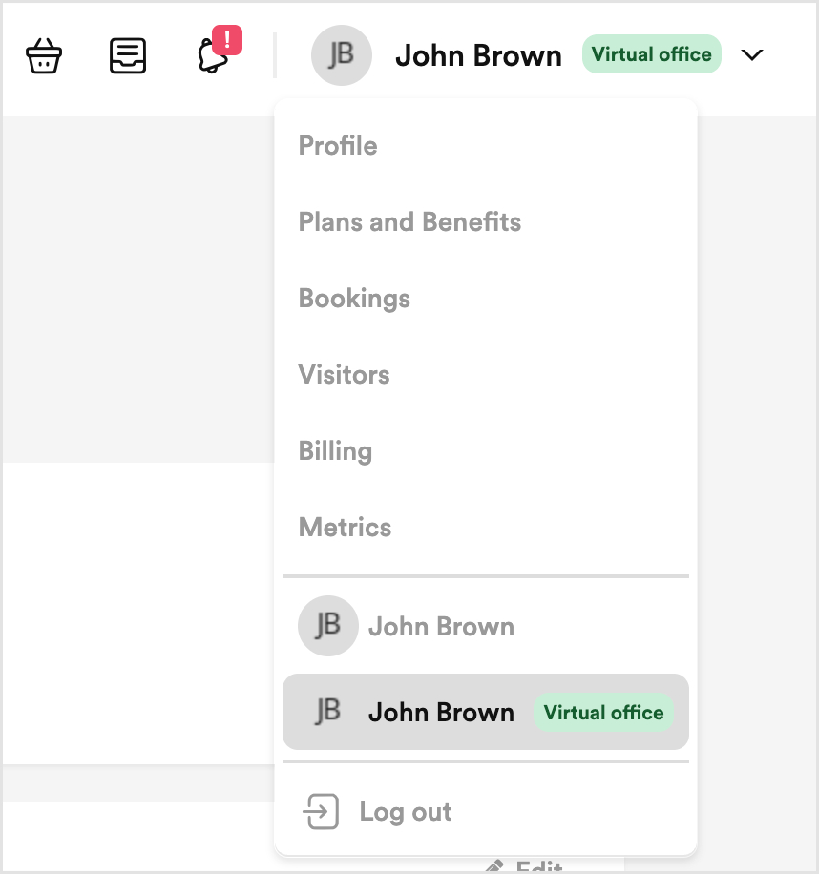Click the JB avatar in the header
This screenshot has width=819, height=874.
(x=341, y=55)
